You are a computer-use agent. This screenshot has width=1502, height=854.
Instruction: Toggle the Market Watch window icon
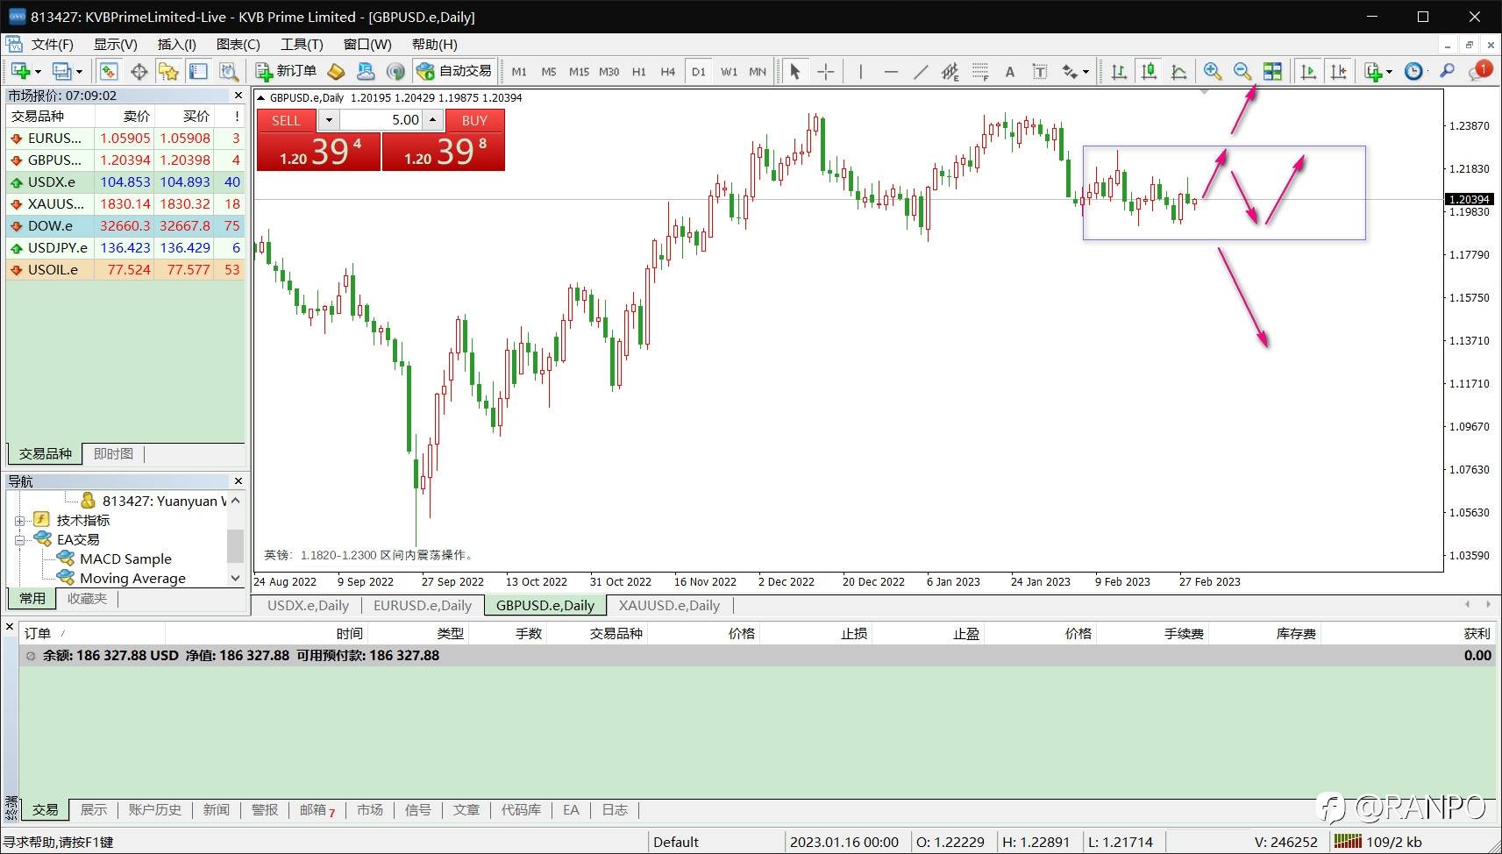[x=109, y=71]
